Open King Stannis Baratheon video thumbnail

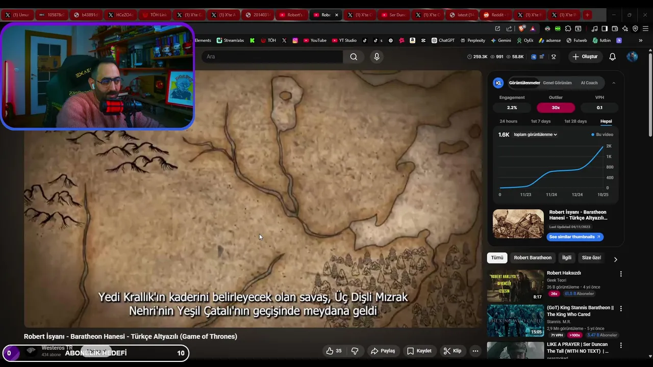tap(515, 321)
